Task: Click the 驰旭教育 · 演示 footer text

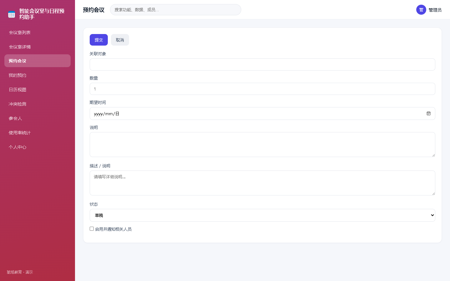Action: (20, 272)
